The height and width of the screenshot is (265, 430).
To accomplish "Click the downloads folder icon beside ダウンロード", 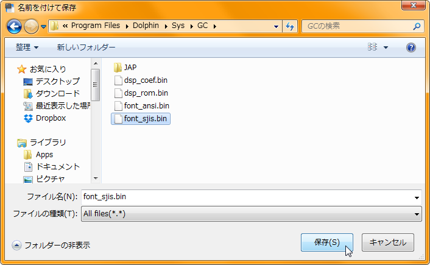I will (x=27, y=94).
